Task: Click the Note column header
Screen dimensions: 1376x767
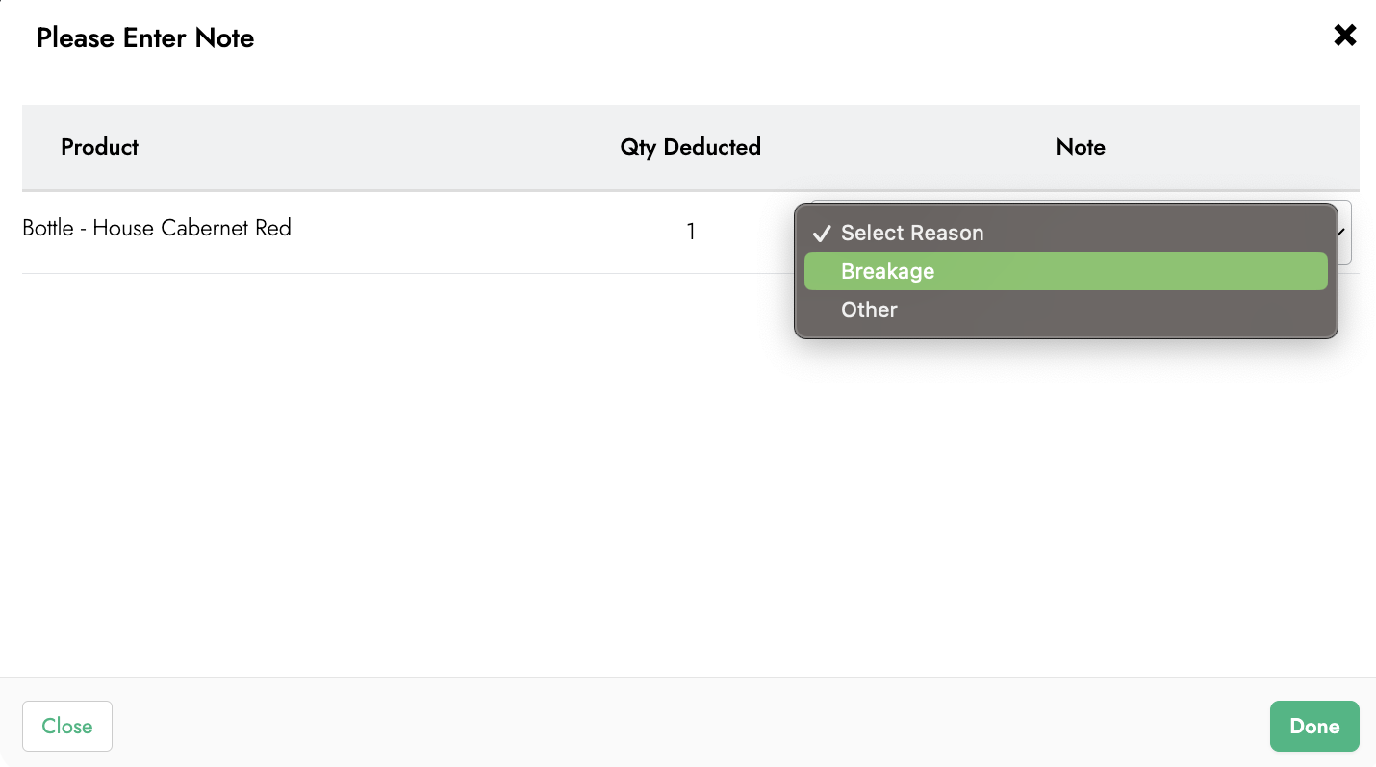Action: 1080,147
